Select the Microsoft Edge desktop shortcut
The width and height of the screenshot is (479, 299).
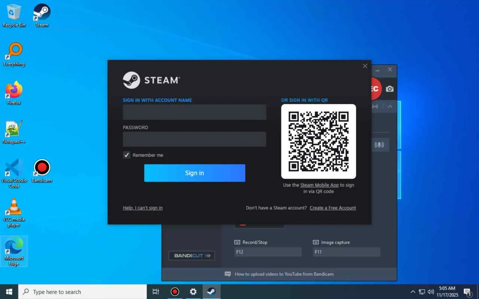[x=14, y=251]
